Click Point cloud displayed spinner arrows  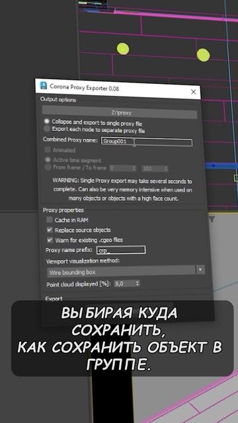pos(138,284)
